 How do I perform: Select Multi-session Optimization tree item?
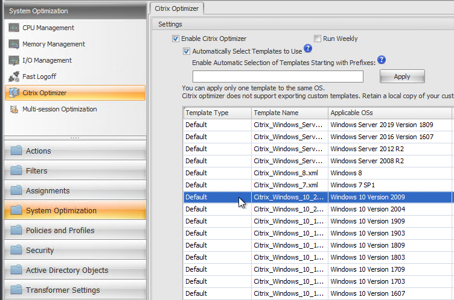[x=75, y=109]
